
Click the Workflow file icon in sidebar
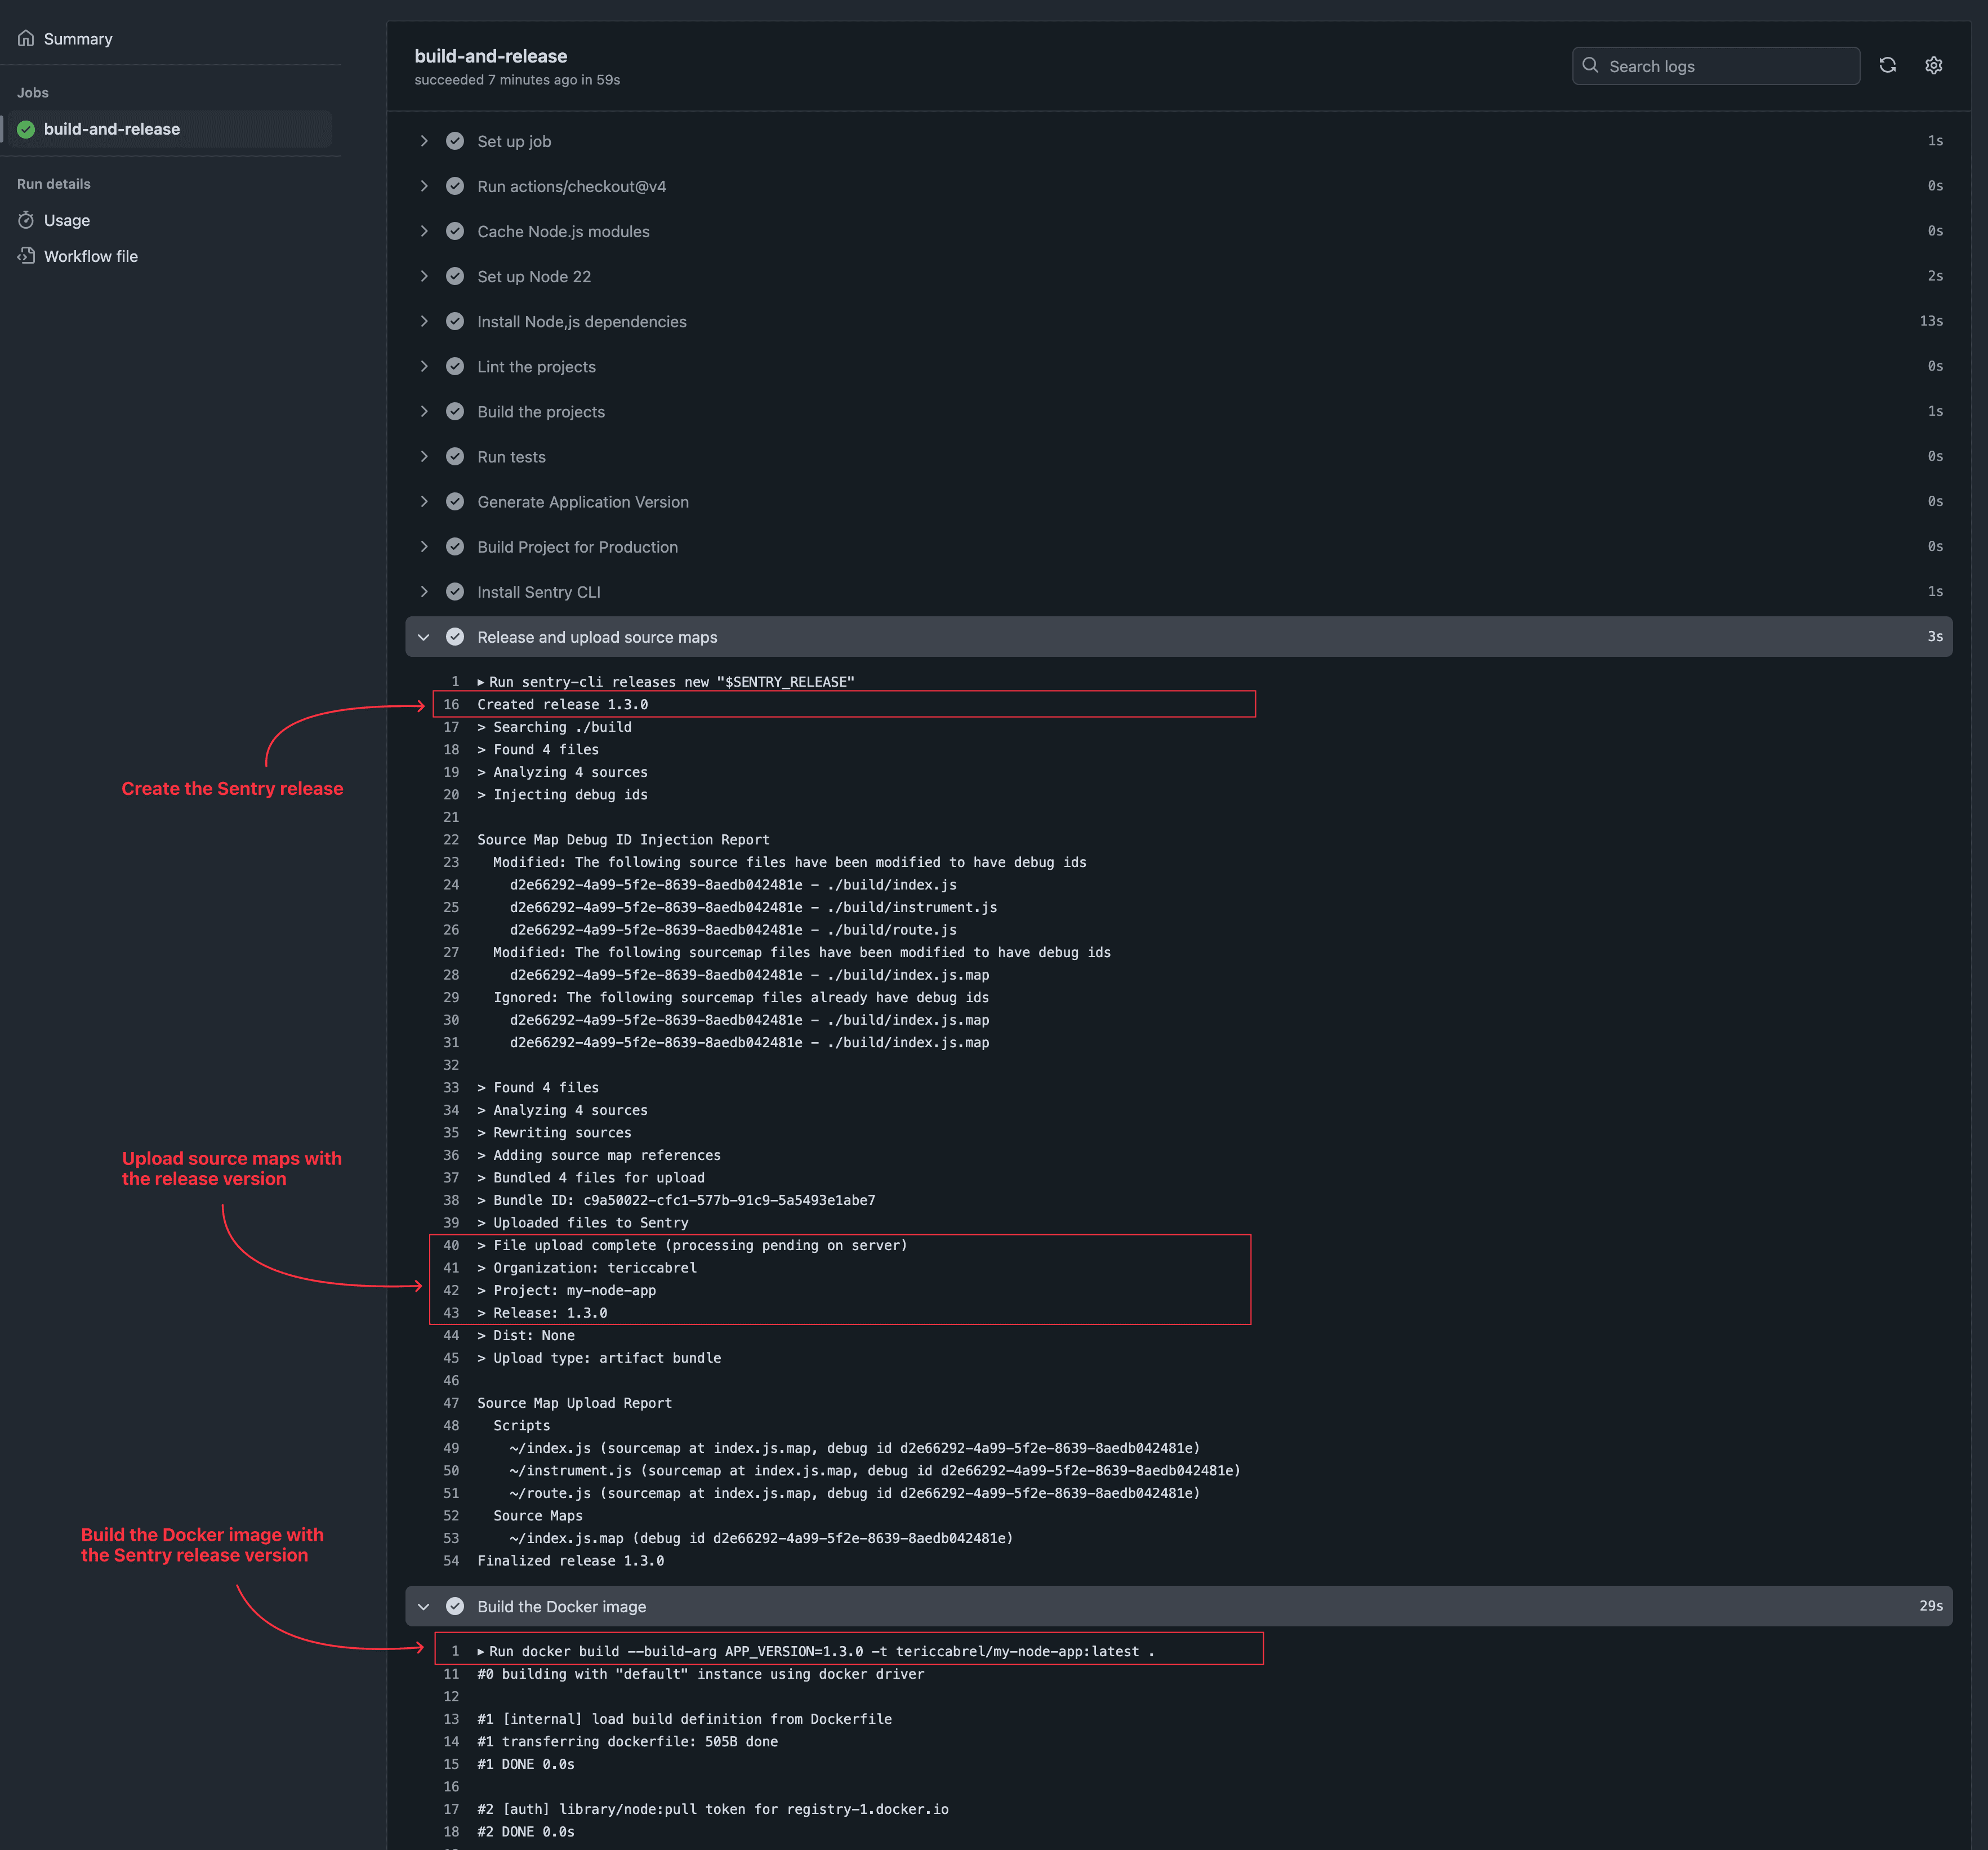pos(25,255)
